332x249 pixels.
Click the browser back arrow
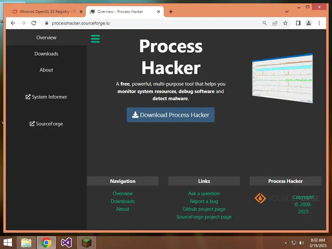pos(13,23)
